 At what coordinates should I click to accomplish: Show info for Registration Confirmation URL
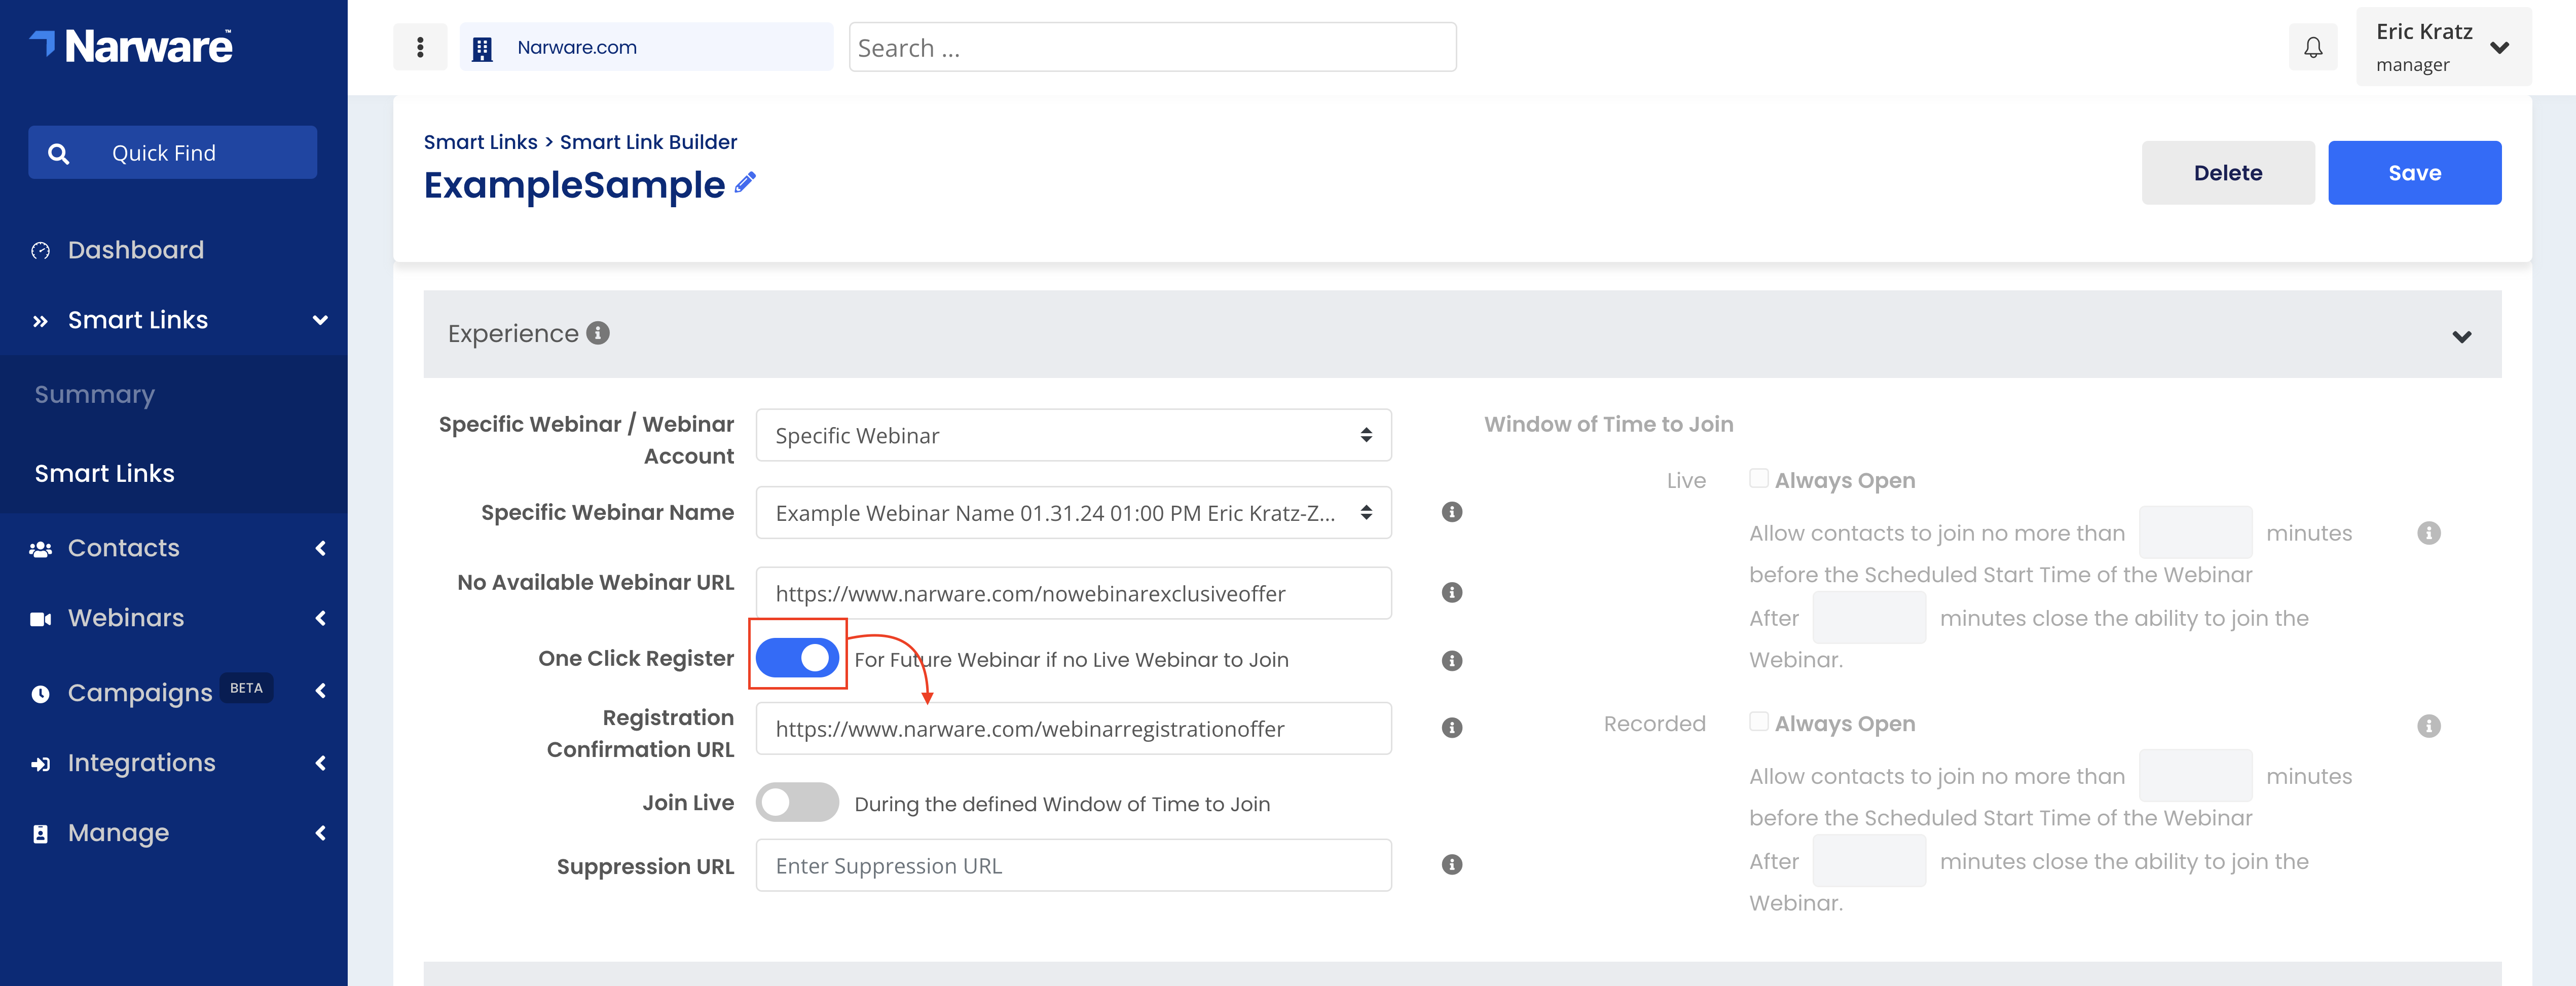[1452, 728]
